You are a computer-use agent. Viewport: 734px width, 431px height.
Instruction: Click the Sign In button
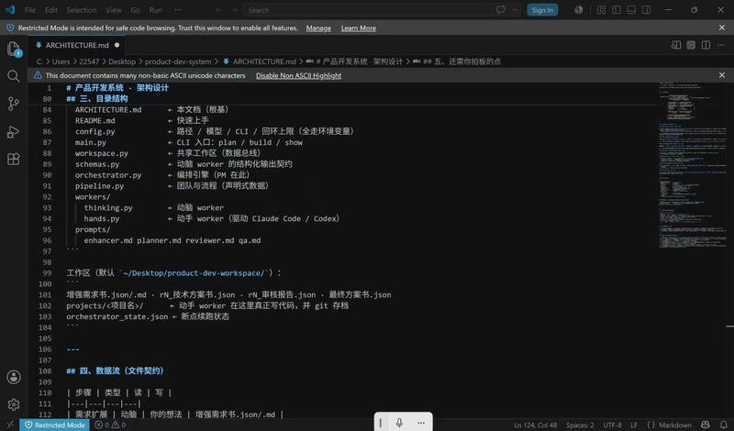point(542,10)
